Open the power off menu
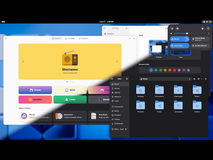The height and width of the screenshot is (160, 213). click(x=208, y=28)
